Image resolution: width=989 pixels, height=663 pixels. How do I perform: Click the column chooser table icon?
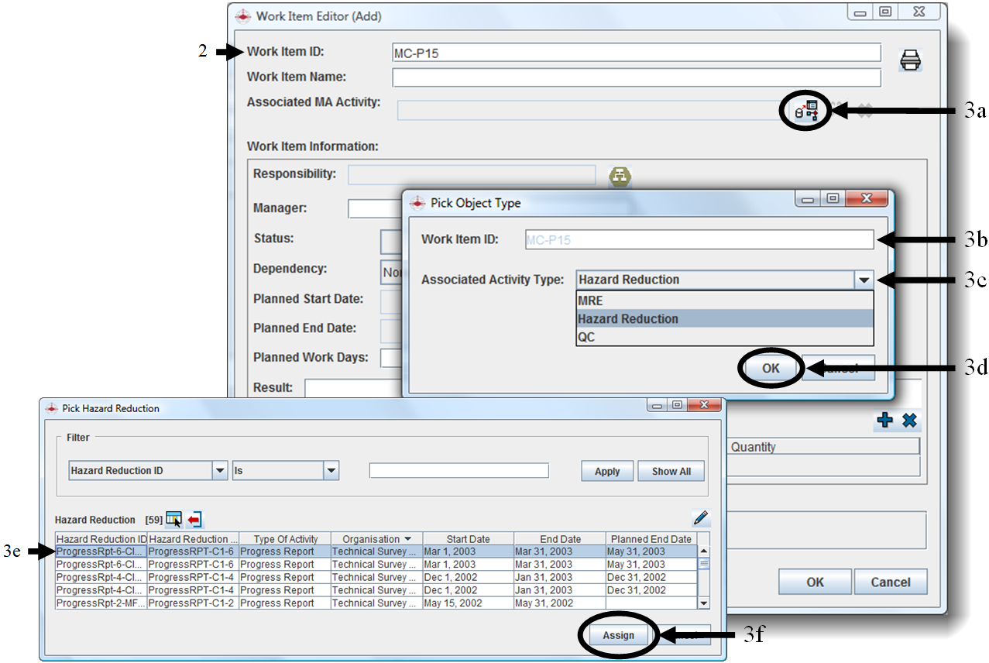coord(173,519)
